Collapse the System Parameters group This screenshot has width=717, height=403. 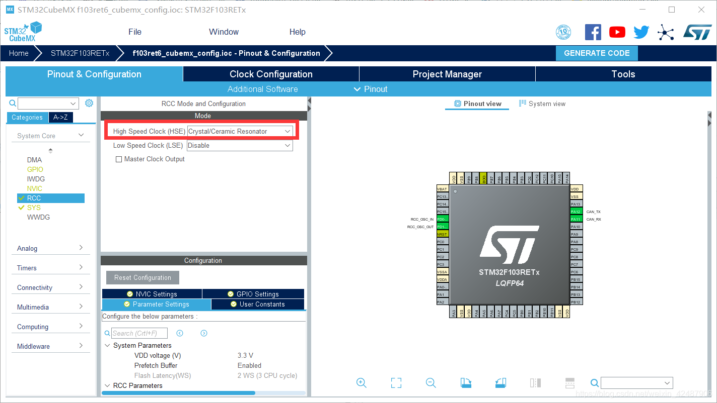coord(107,345)
